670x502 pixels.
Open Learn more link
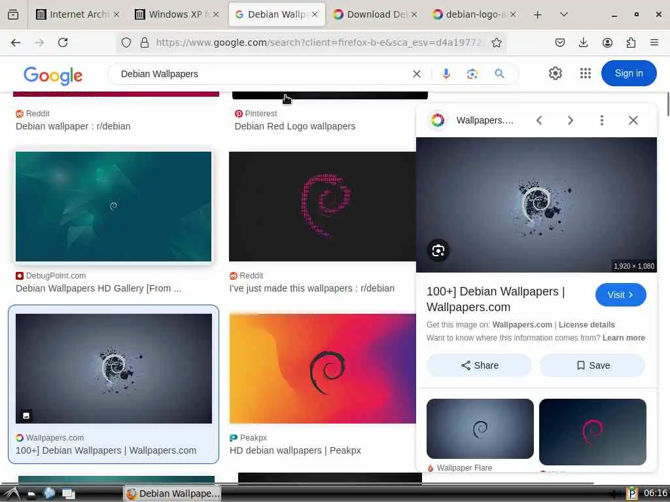[624, 338]
